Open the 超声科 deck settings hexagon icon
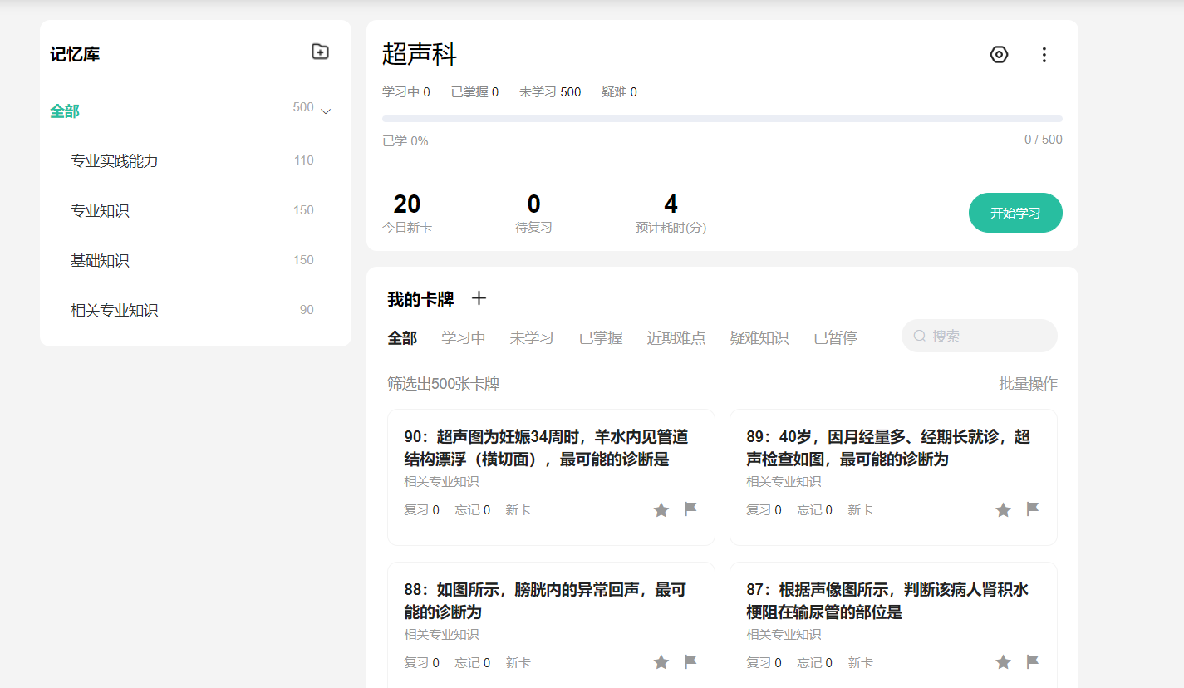Image resolution: width=1184 pixels, height=688 pixels. click(x=999, y=55)
